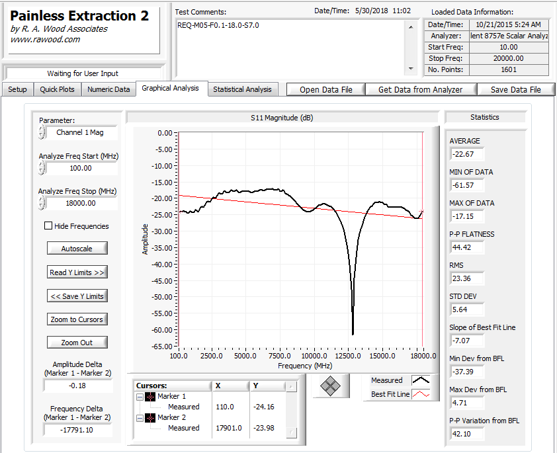Click the Measured black line legend swatch

[421, 380]
